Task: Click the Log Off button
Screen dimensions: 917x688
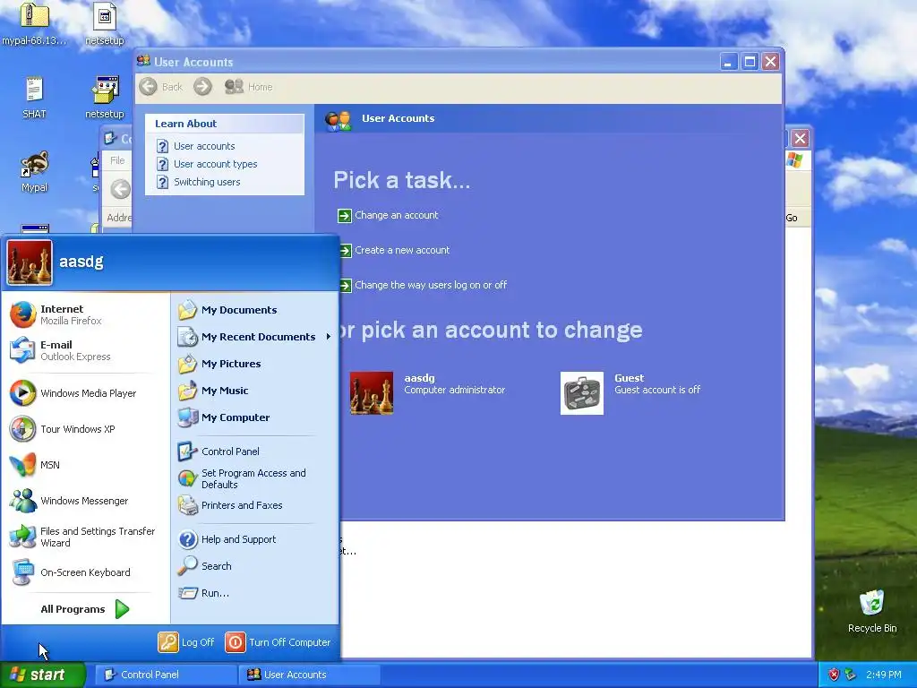Action: (186, 641)
